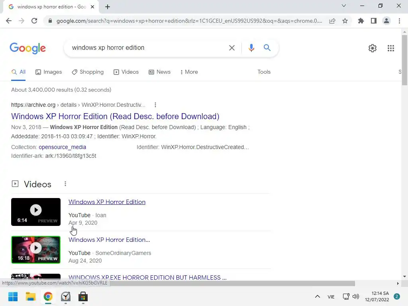The height and width of the screenshot is (306, 408).
Task: Open Windows XP Horror Edition archive.org result
Action: (x=115, y=116)
